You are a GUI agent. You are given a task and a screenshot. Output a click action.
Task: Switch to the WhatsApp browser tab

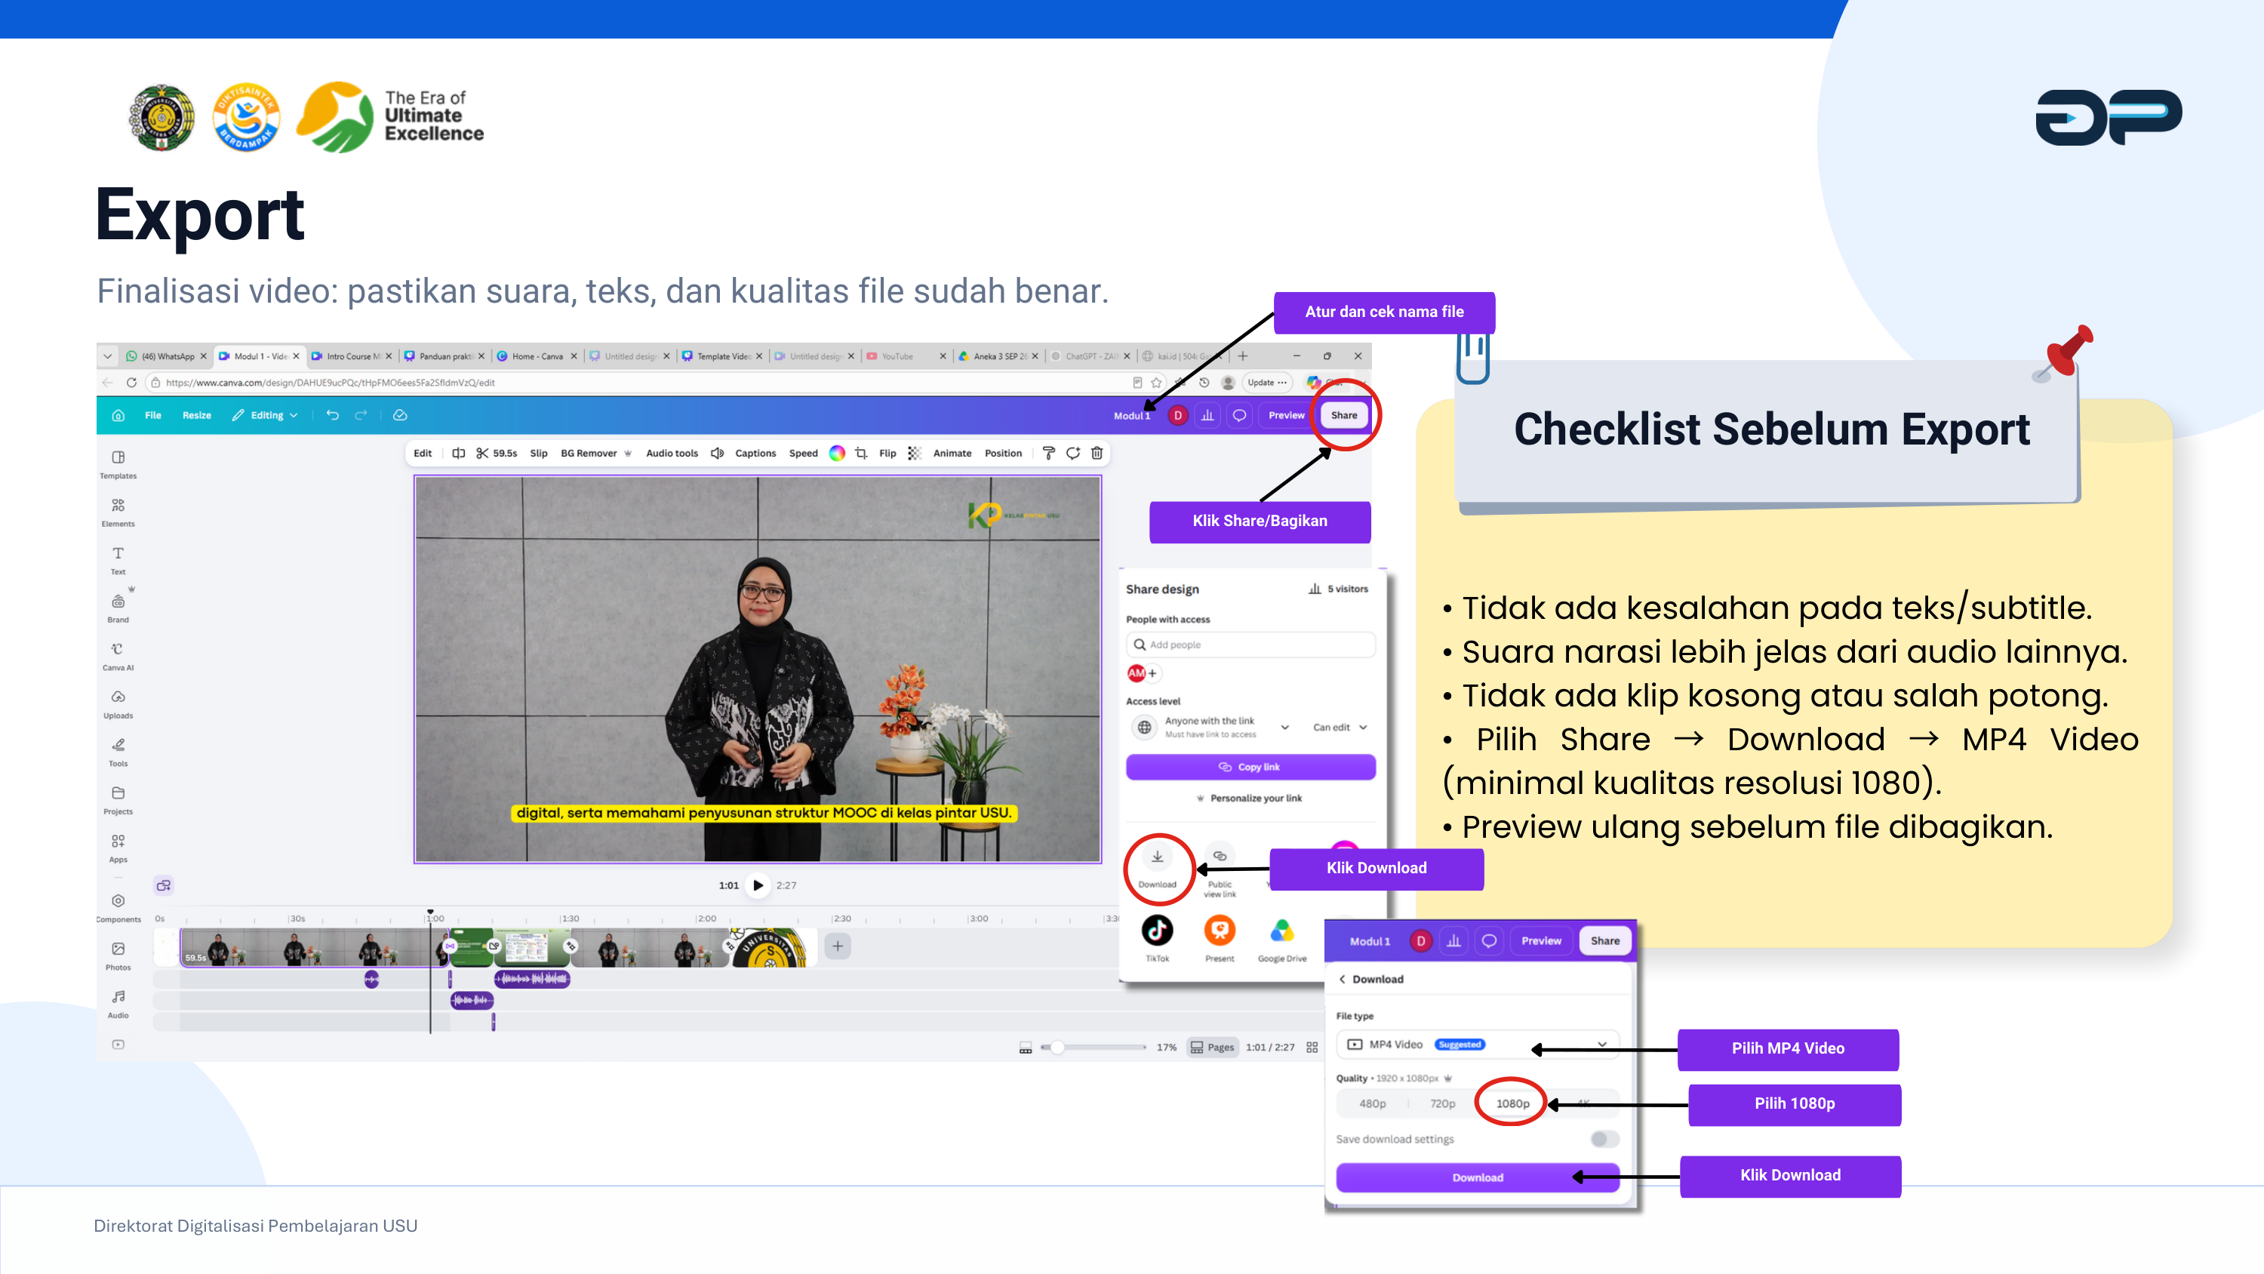tap(166, 356)
